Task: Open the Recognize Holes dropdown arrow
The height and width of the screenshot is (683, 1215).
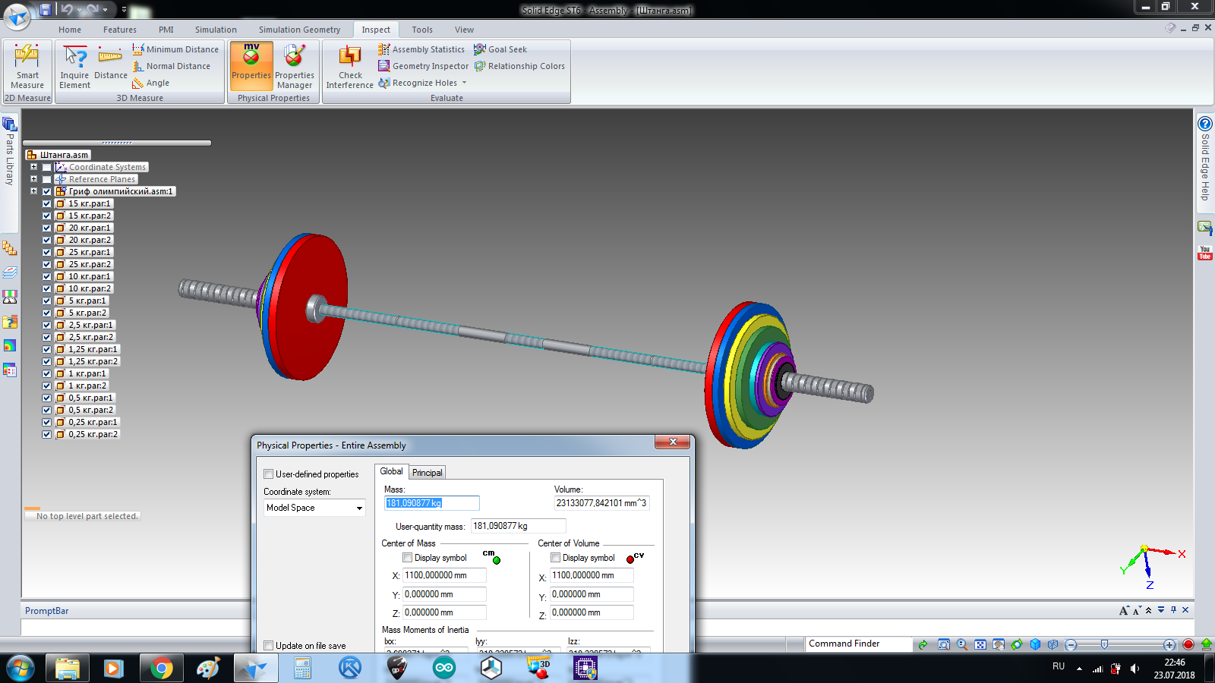Action: coord(464,83)
